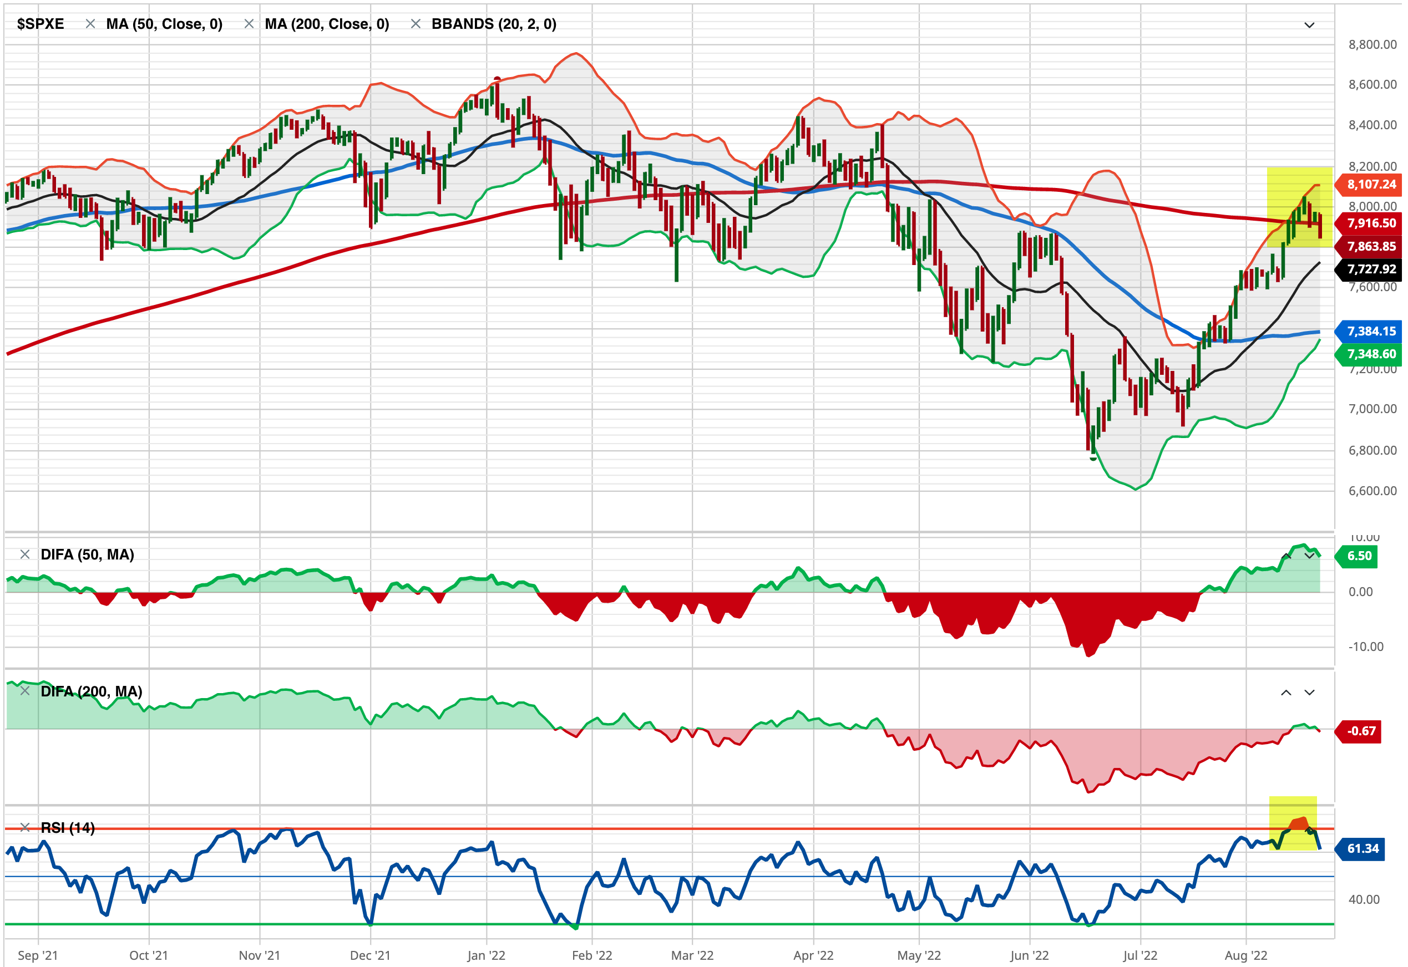Click the X beside BBANDS (20, 2, 0)
The image size is (1408, 967).
pyautogui.click(x=416, y=24)
